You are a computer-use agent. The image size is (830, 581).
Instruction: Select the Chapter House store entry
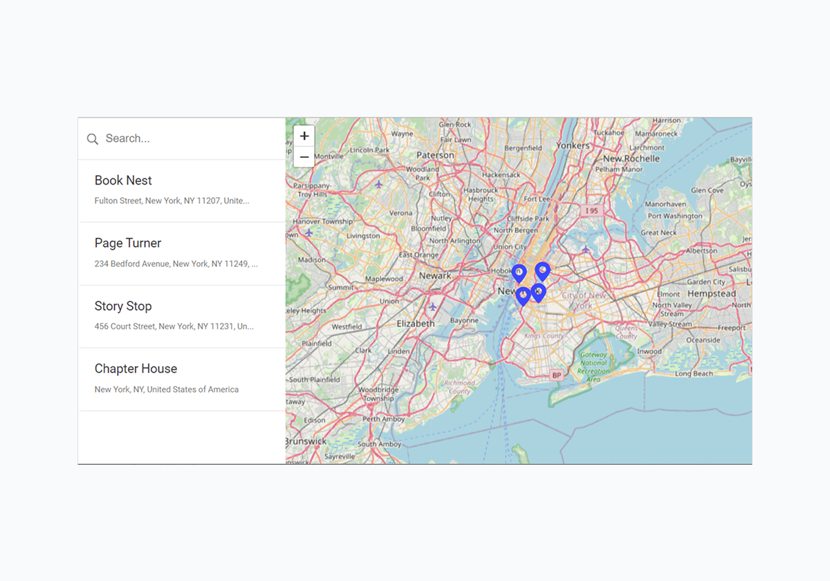(x=182, y=380)
